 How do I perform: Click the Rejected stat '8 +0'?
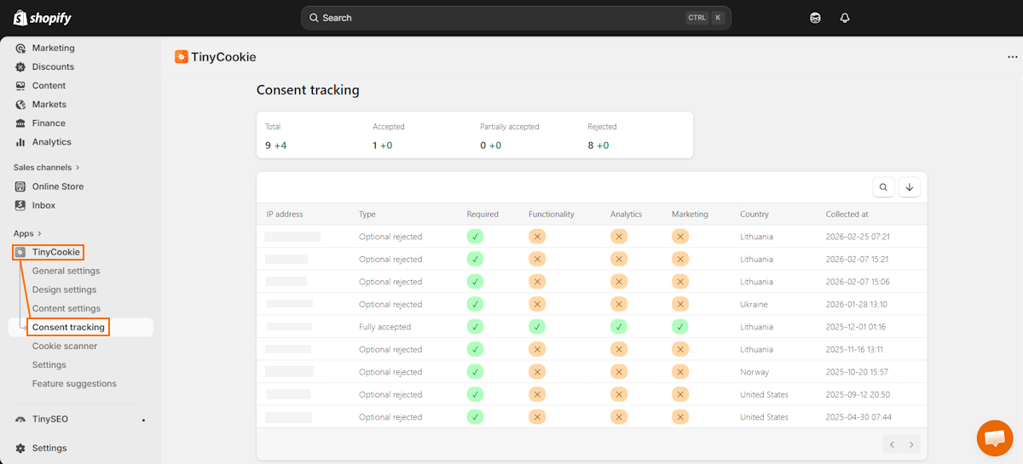(x=598, y=146)
